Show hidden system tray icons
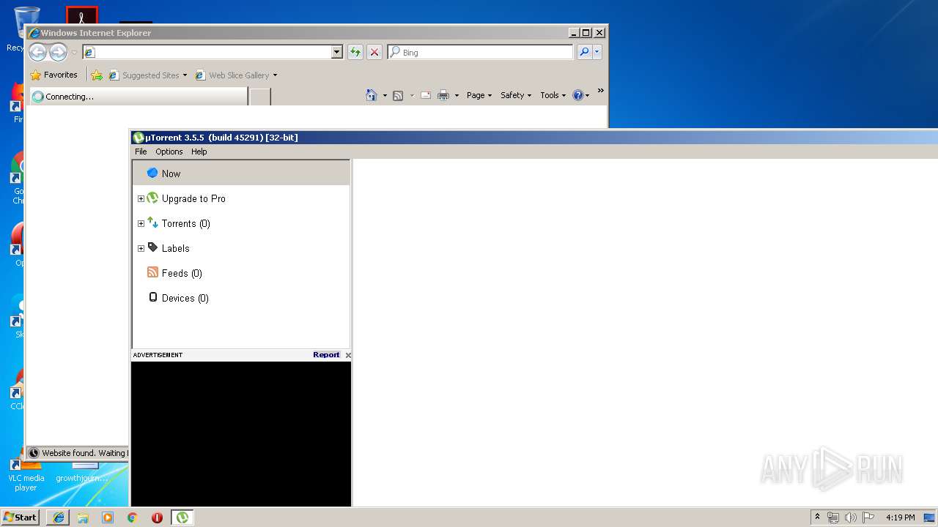 [x=818, y=517]
